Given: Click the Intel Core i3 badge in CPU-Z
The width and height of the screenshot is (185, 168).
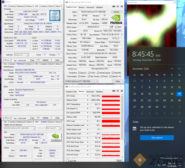Looking at the screenshot, I should tap(55, 16).
